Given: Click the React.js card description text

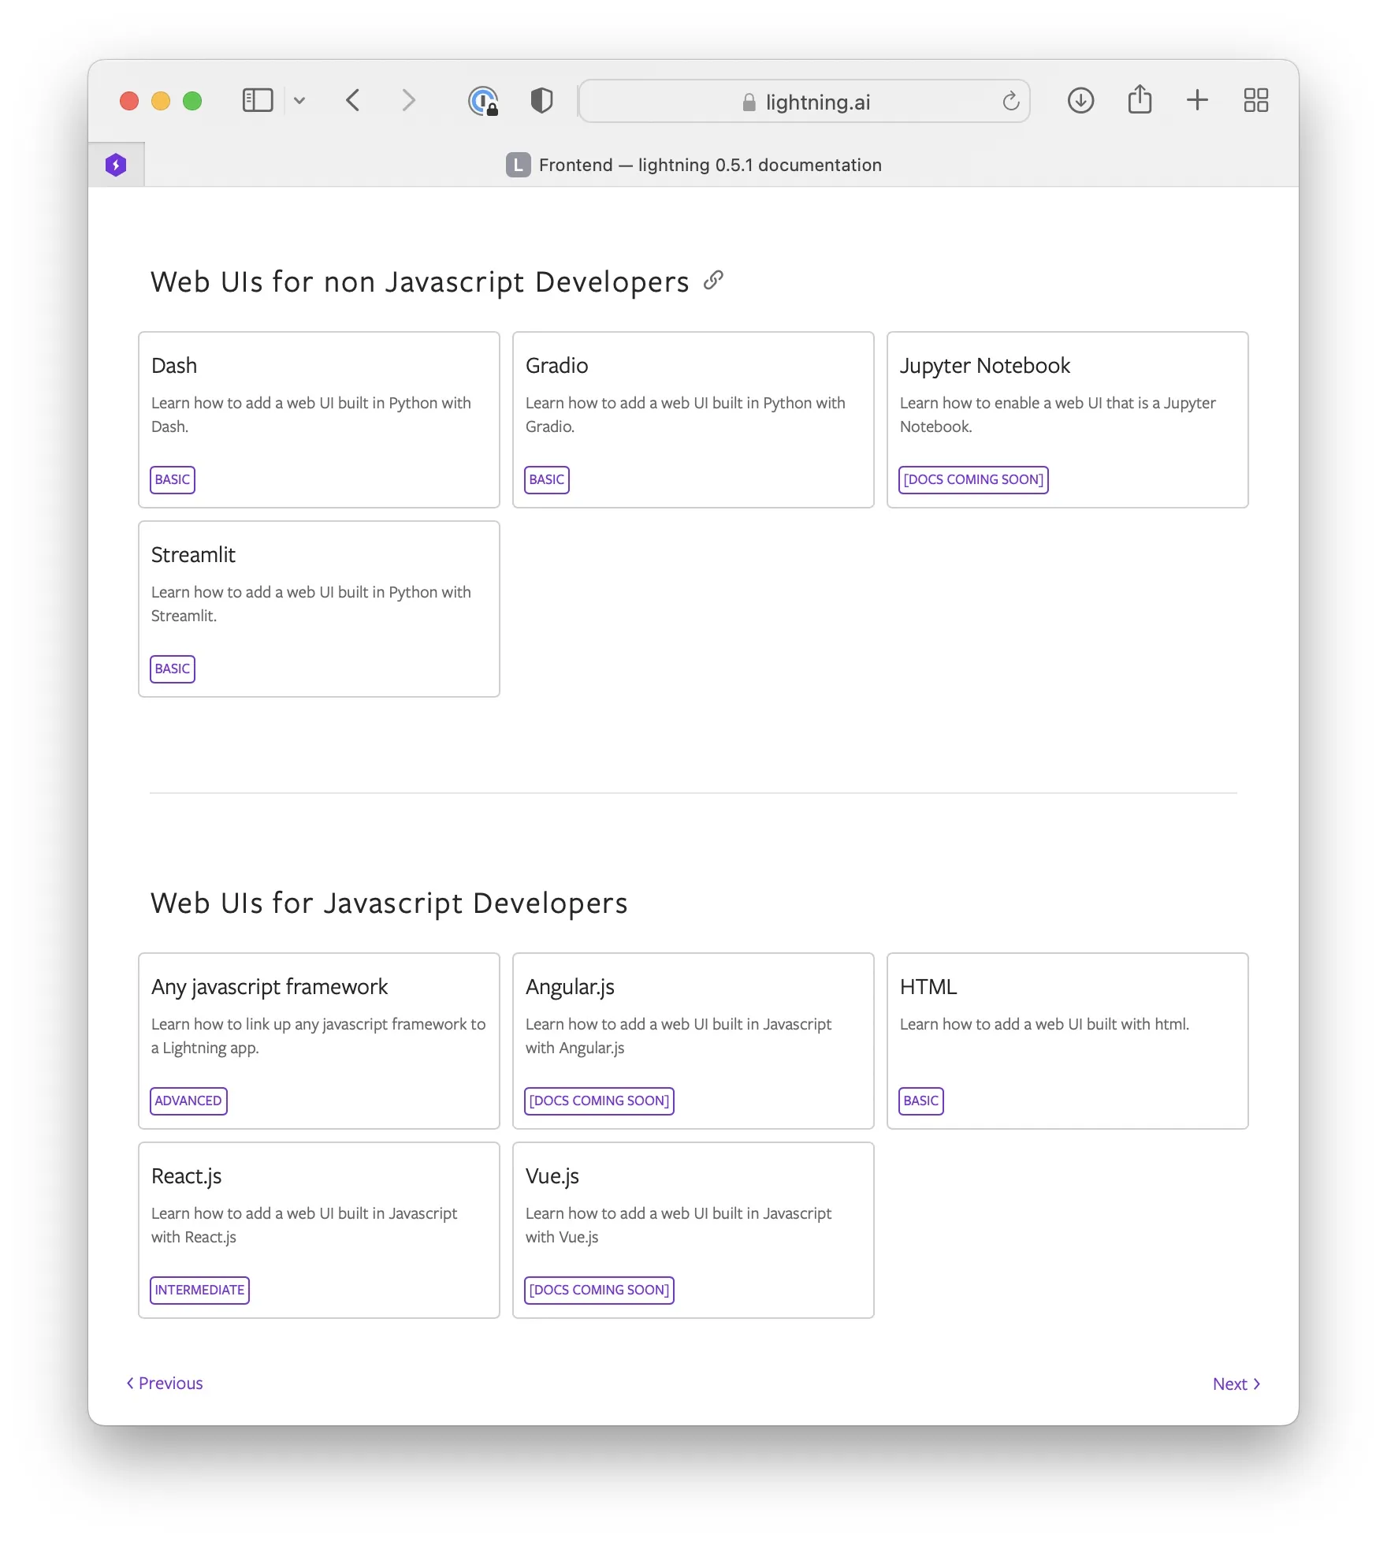Looking at the screenshot, I should (x=304, y=1225).
